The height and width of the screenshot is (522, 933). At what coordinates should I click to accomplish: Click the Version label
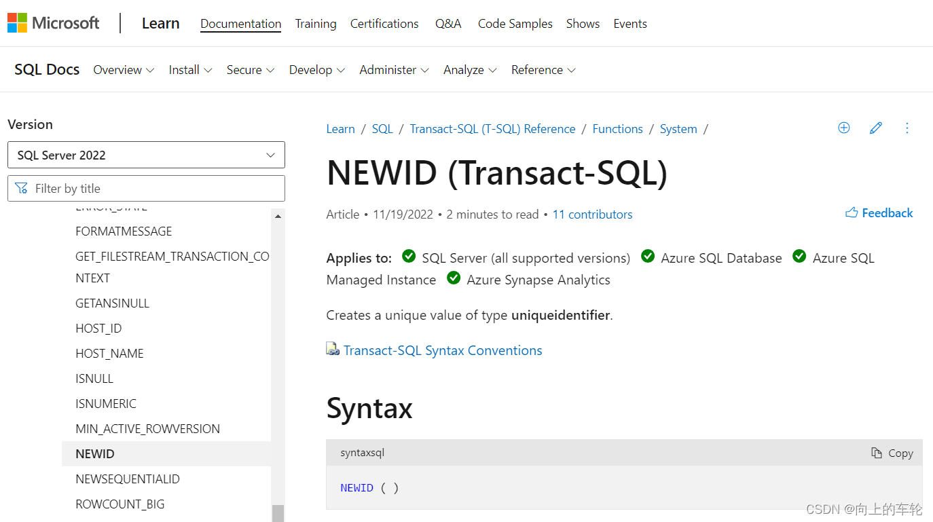[30, 124]
